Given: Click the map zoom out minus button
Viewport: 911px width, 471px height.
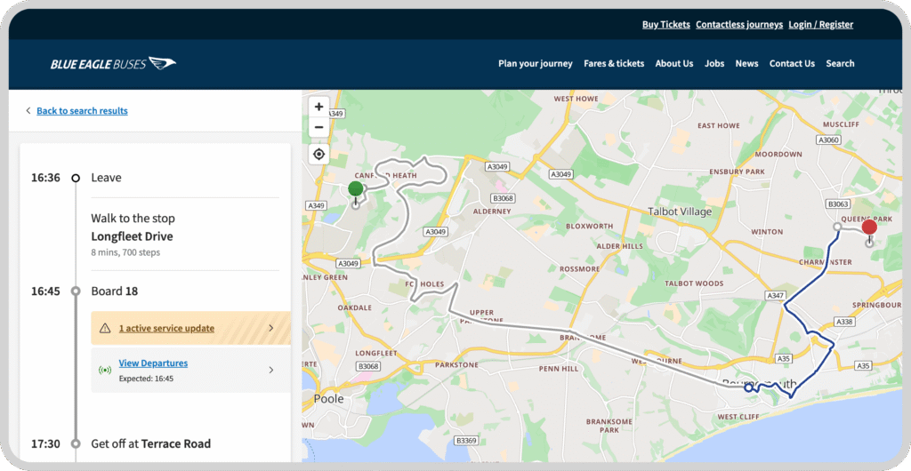Looking at the screenshot, I should point(319,128).
